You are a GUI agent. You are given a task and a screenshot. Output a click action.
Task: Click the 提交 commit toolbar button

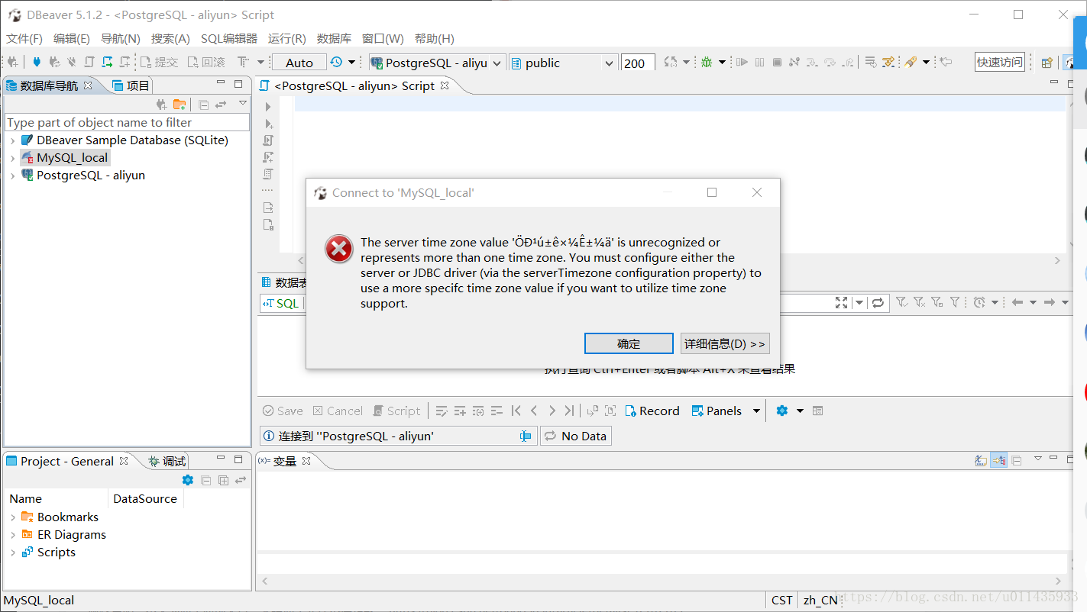pyautogui.click(x=159, y=63)
